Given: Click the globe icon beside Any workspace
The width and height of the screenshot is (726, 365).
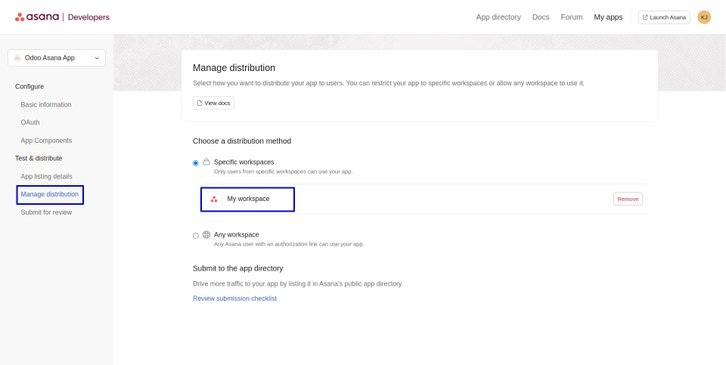Looking at the screenshot, I should 206,234.
